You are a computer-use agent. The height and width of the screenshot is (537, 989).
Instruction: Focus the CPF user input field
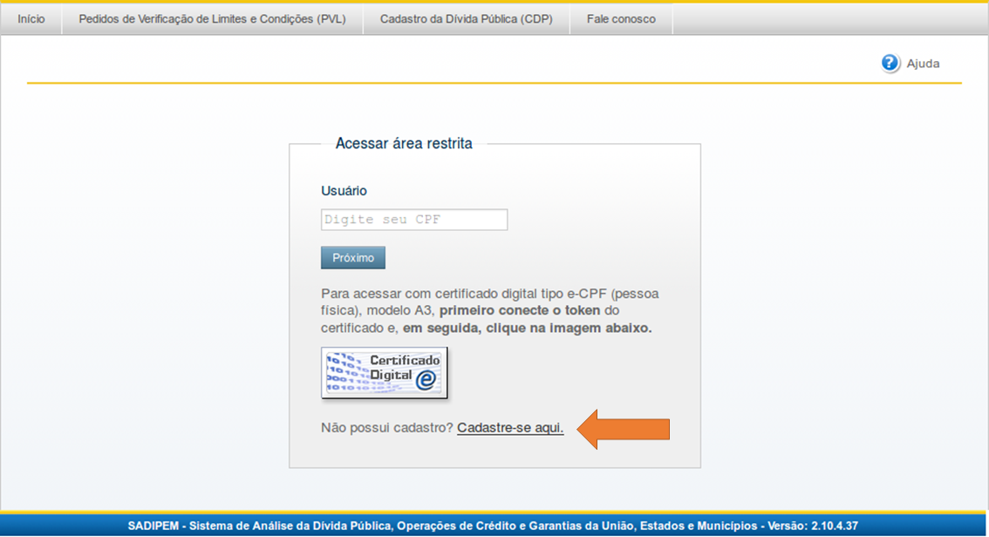click(x=413, y=220)
